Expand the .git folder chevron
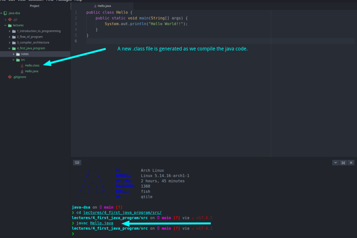 5,19
